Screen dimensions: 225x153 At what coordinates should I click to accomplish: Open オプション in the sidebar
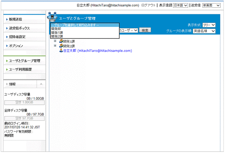[24, 46]
